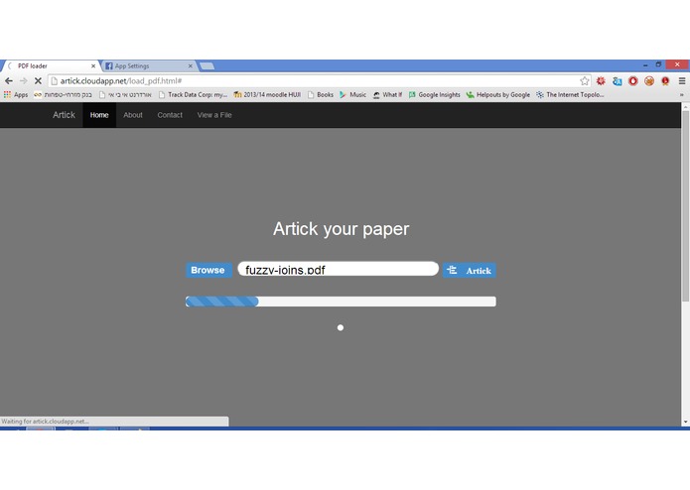Click the translate extension icon

tap(617, 81)
